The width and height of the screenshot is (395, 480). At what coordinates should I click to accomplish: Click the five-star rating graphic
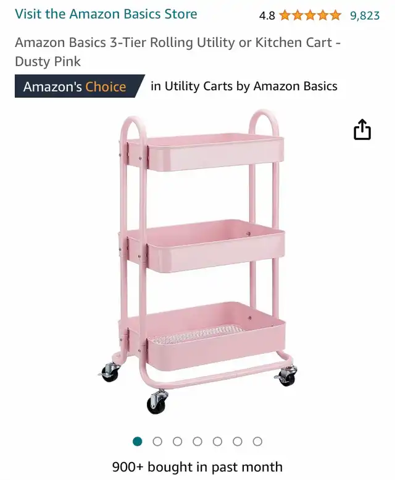click(x=310, y=15)
